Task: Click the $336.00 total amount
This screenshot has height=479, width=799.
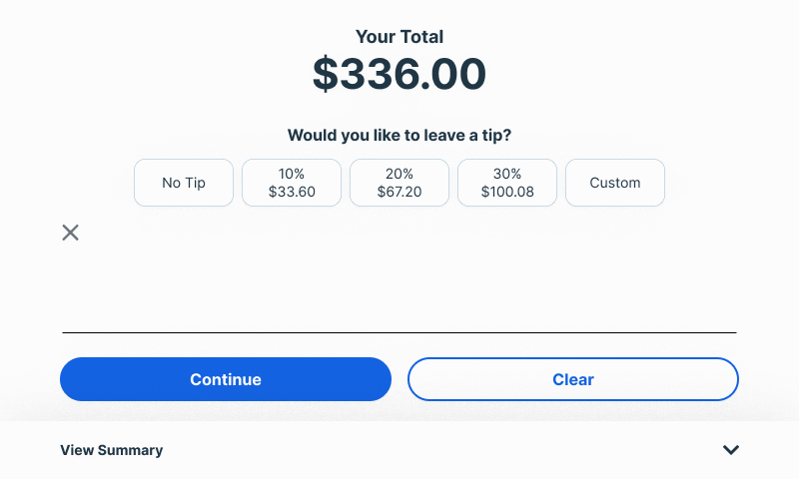Action: click(399, 75)
